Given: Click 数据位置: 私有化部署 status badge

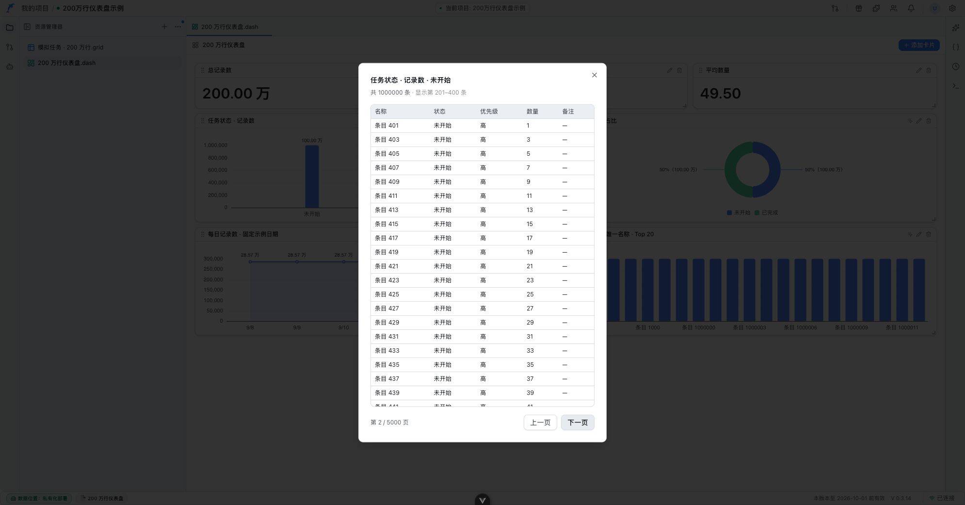Looking at the screenshot, I should 39,498.
